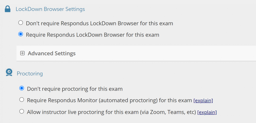This screenshot has width=256, height=123.
Task: Click the "Require Respondus Monitor (automated proctoring)" label text
Action: 92,100
